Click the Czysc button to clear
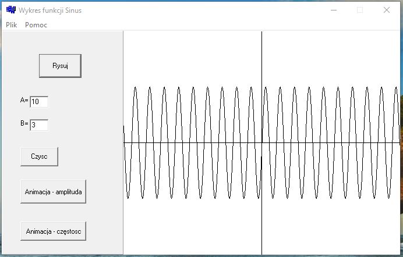 tap(39, 156)
